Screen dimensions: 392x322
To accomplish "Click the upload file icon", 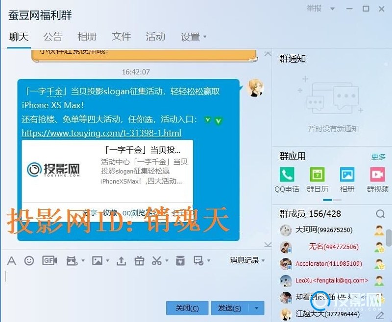I will pyautogui.click(x=122, y=261).
